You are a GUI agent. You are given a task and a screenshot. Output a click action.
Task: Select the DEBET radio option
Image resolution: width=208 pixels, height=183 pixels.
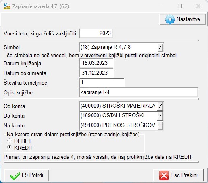pos(9,141)
